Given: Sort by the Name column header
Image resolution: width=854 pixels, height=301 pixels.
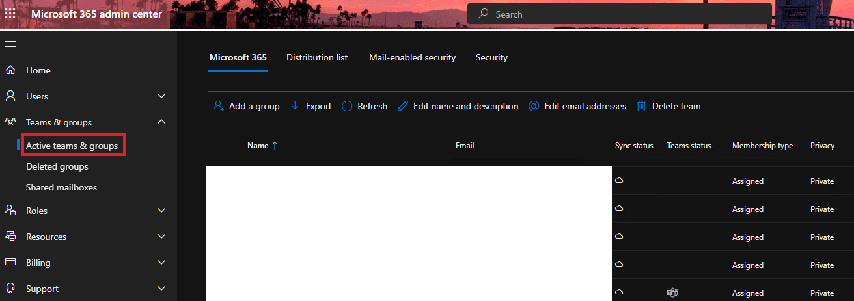Looking at the screenshot, I should [258, 146].
